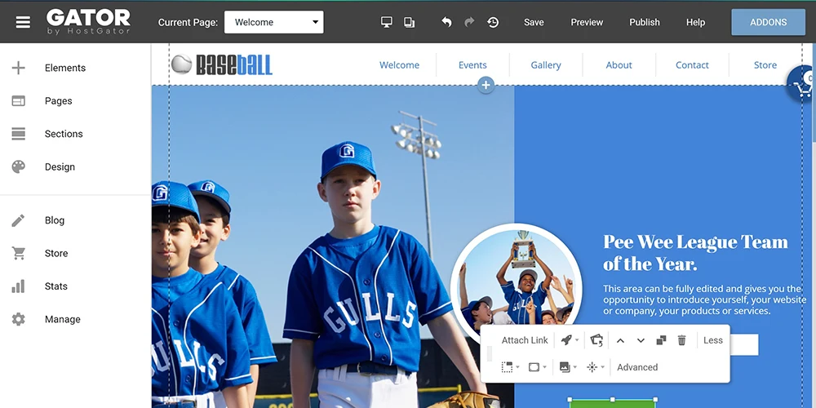The height and width of the screenshot is (408, 816).
Task: Move element down with down chevron
Action: pyautogui.click(x=641, y=340)
